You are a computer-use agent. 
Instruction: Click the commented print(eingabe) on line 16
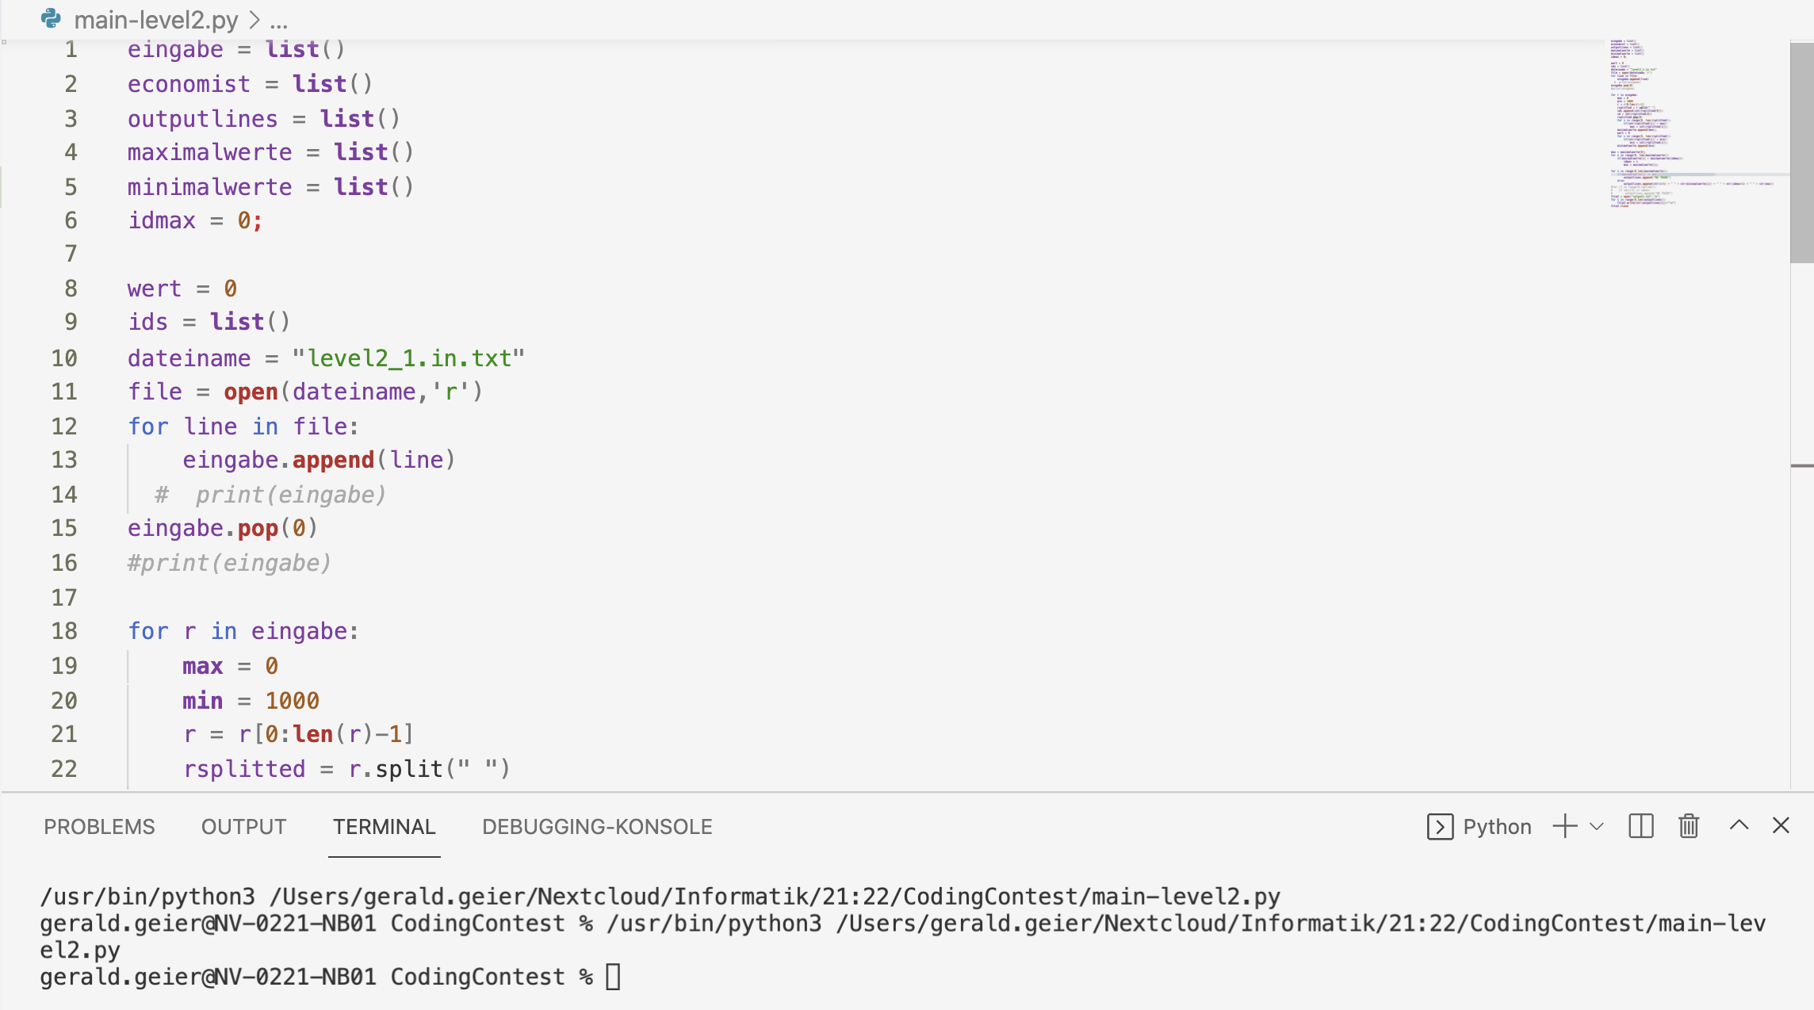229,563
